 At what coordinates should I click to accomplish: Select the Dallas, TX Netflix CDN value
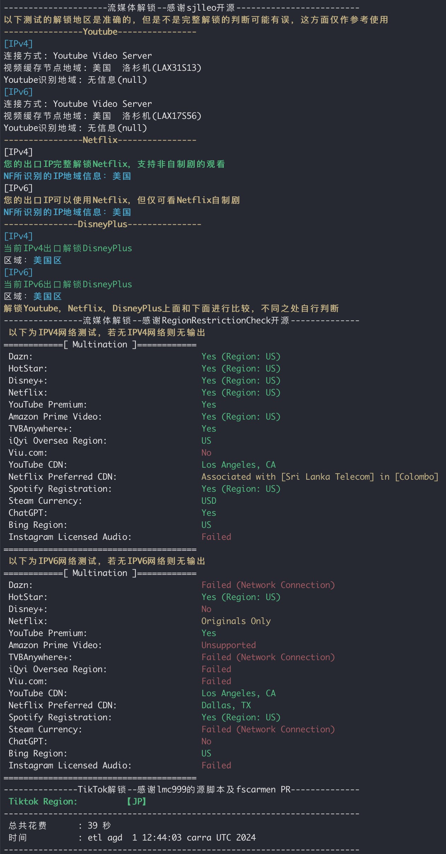pos(226,705)
